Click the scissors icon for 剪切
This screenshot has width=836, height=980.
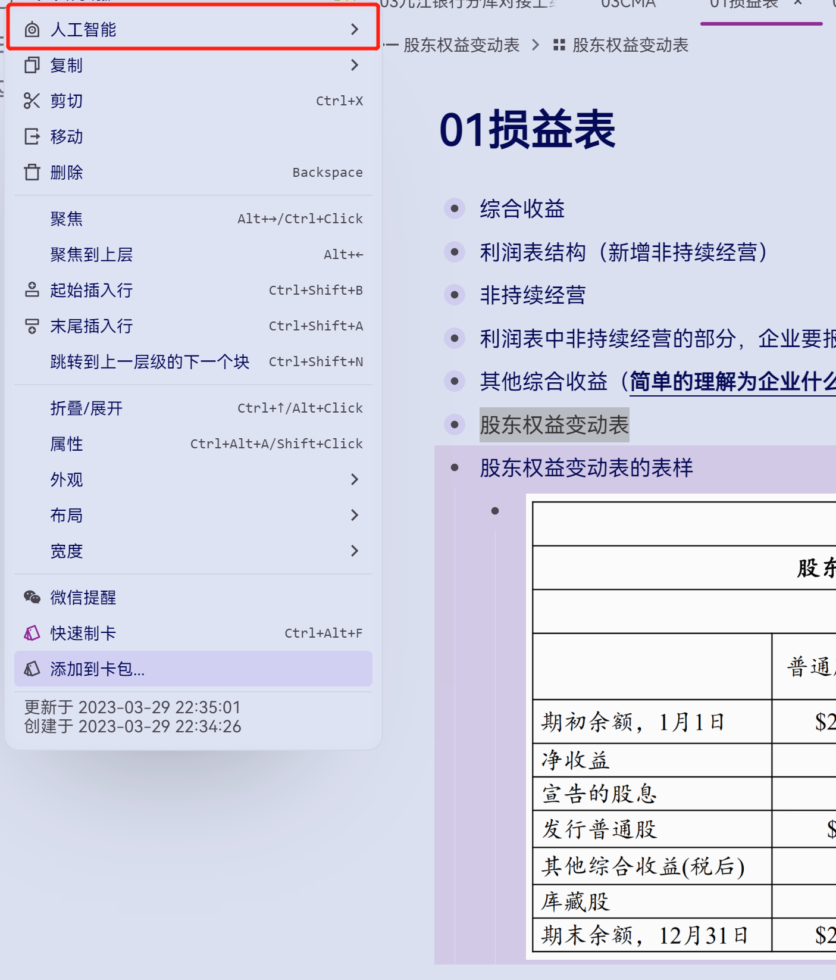tap(32, 101)
